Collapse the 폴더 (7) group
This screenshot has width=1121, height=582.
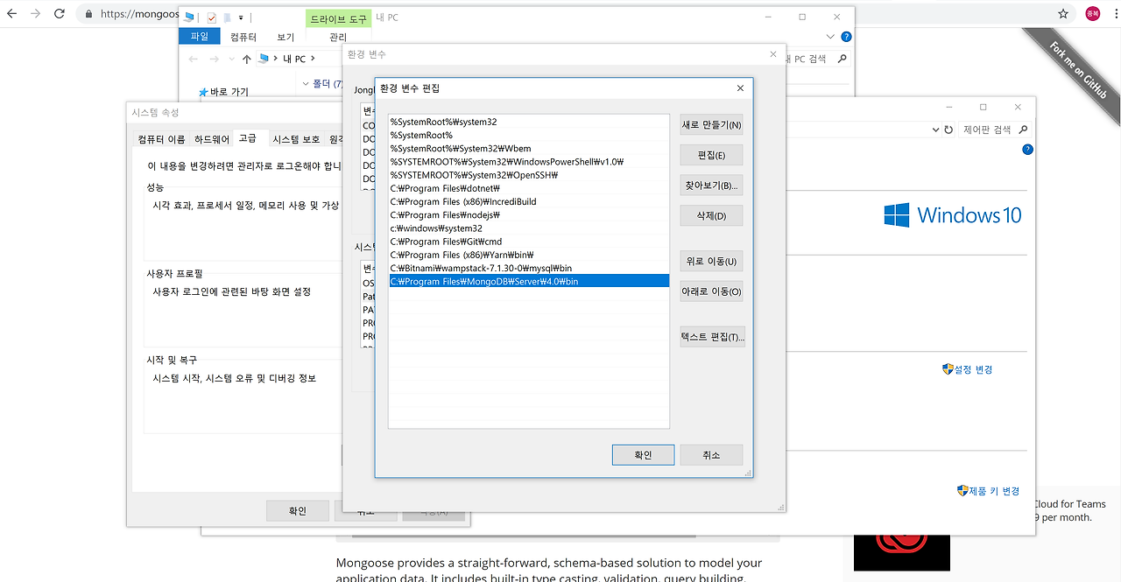pyautogui.click(x=305, y=84)
